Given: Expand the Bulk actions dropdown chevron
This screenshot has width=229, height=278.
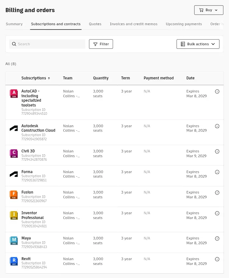Looking at the screenshot, I should [213, 44].
